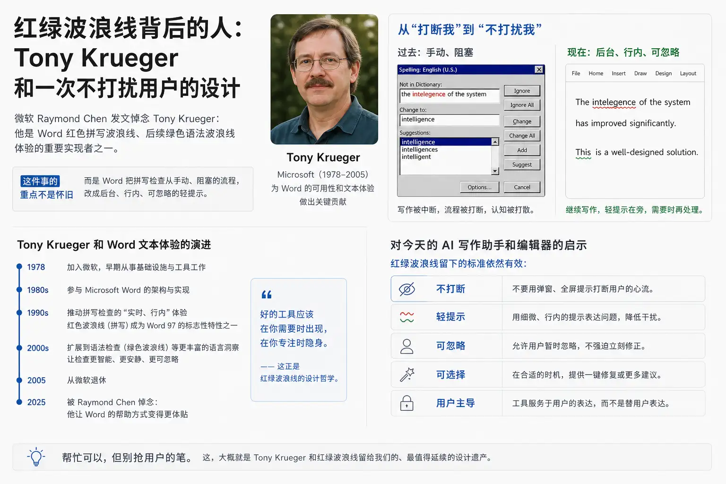This screenshot has height=484, width=726.
Task: Click the magic wand icon beside 可选择
Action: click(407, 375)
